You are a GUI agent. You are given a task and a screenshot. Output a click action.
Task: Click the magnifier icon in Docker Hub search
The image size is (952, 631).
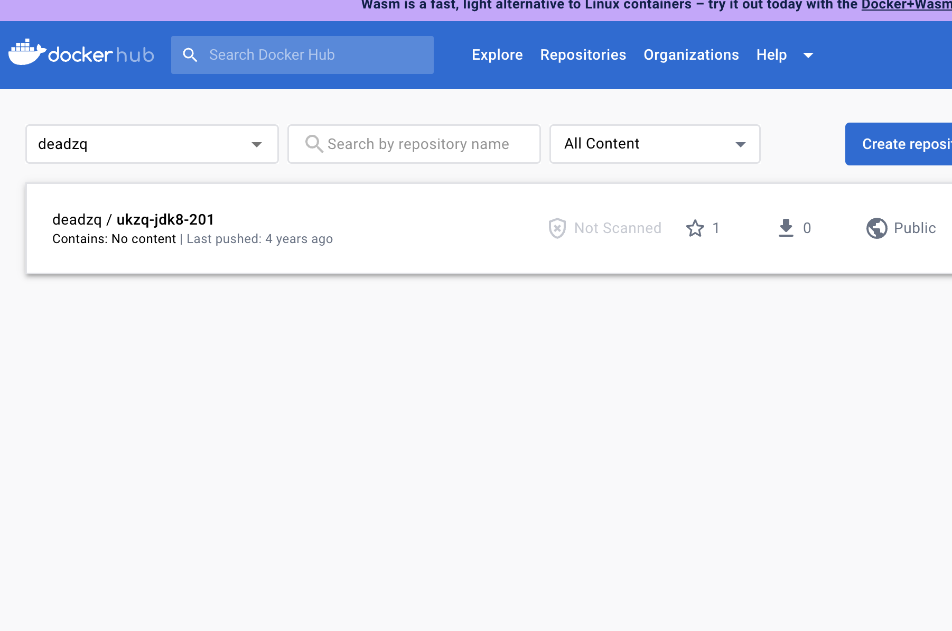tap(190, 55)
